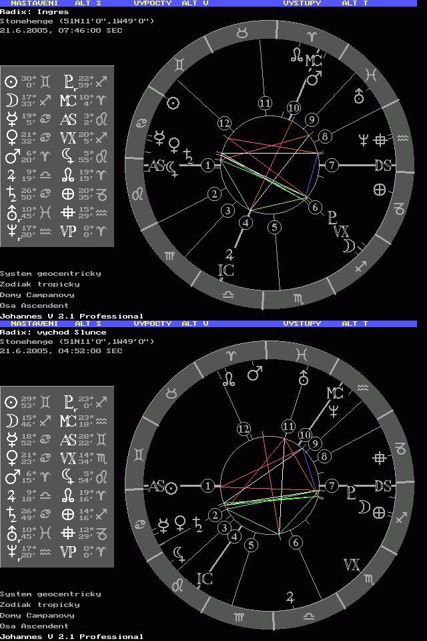Select the Saturn glyph in the upper chart wheel

click(x=190, y=156)
